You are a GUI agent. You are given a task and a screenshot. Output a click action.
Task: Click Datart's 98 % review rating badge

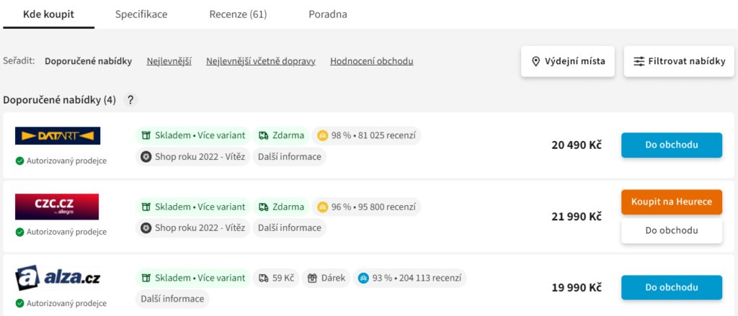[367, 136]
